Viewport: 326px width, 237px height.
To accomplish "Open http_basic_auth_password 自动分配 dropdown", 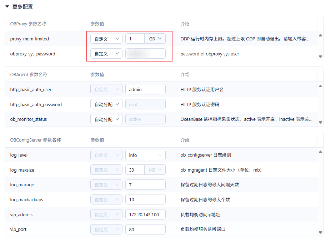I will point(106,104).
